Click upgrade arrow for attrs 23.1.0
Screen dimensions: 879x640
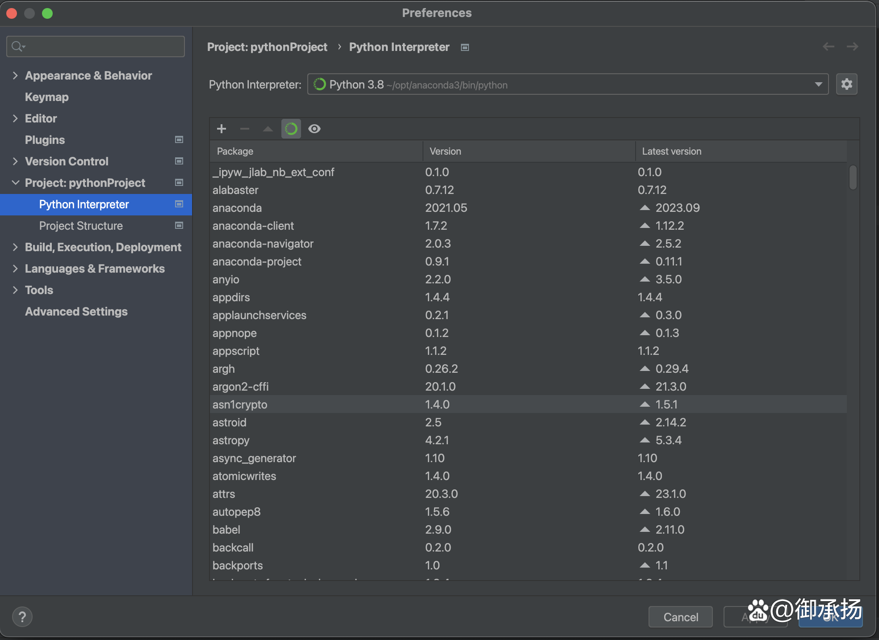click(x=645, y=494)
